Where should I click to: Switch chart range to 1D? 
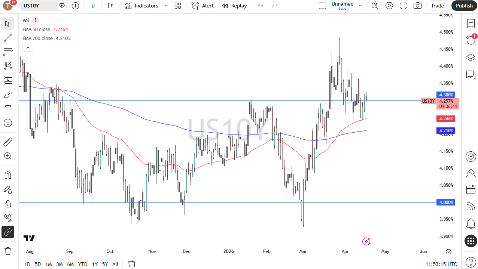27,264
